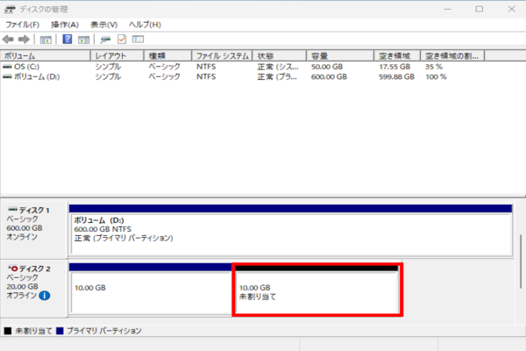Select the 600.00 GB NTFS partition block

(289, 230)
